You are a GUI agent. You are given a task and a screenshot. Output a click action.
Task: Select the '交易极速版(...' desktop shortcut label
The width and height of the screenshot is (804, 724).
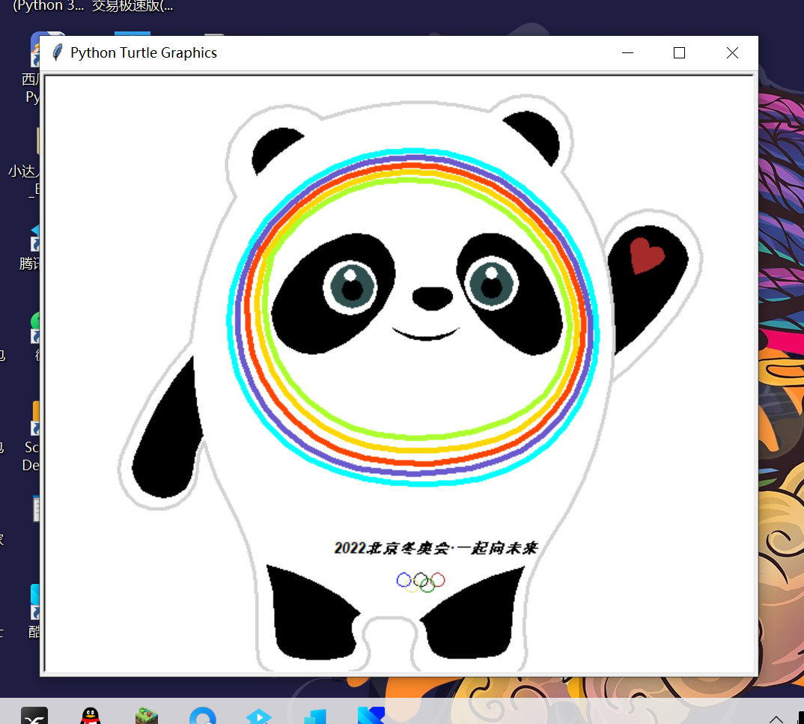pyautogui.click(x=133, y=6)
